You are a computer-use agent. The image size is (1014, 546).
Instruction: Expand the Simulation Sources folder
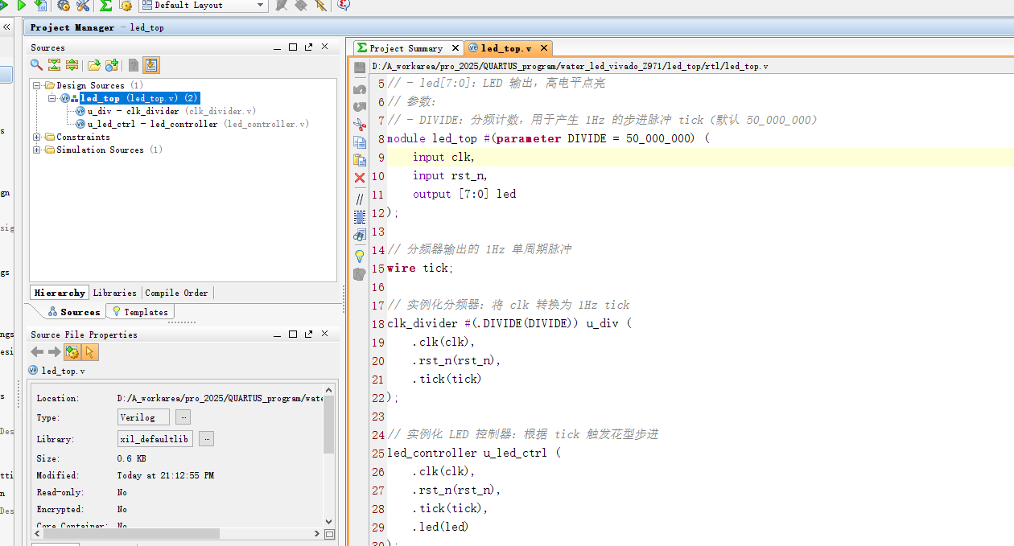[x=37, y=150]
